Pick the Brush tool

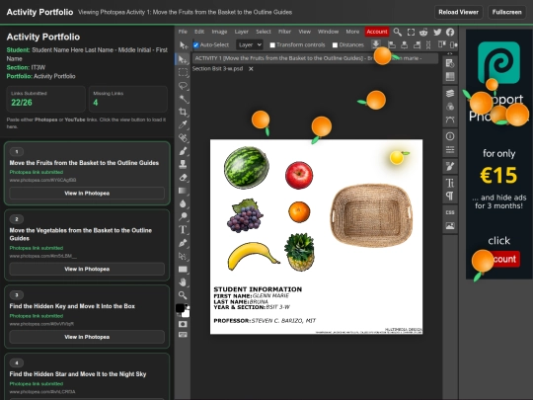[183, 151]
